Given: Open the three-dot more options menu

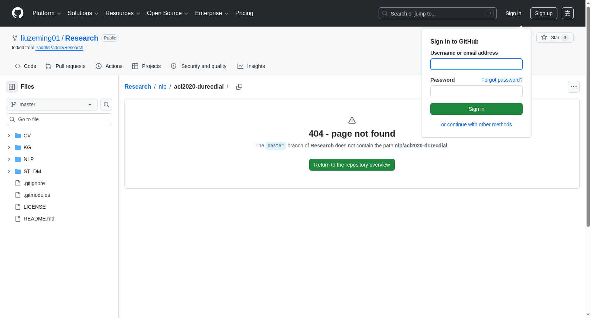Looking at the screenshot, I should click(574, 87).
